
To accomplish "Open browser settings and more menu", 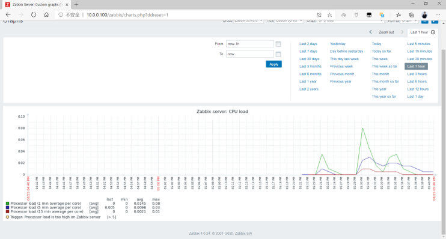I will pos(438,15).
